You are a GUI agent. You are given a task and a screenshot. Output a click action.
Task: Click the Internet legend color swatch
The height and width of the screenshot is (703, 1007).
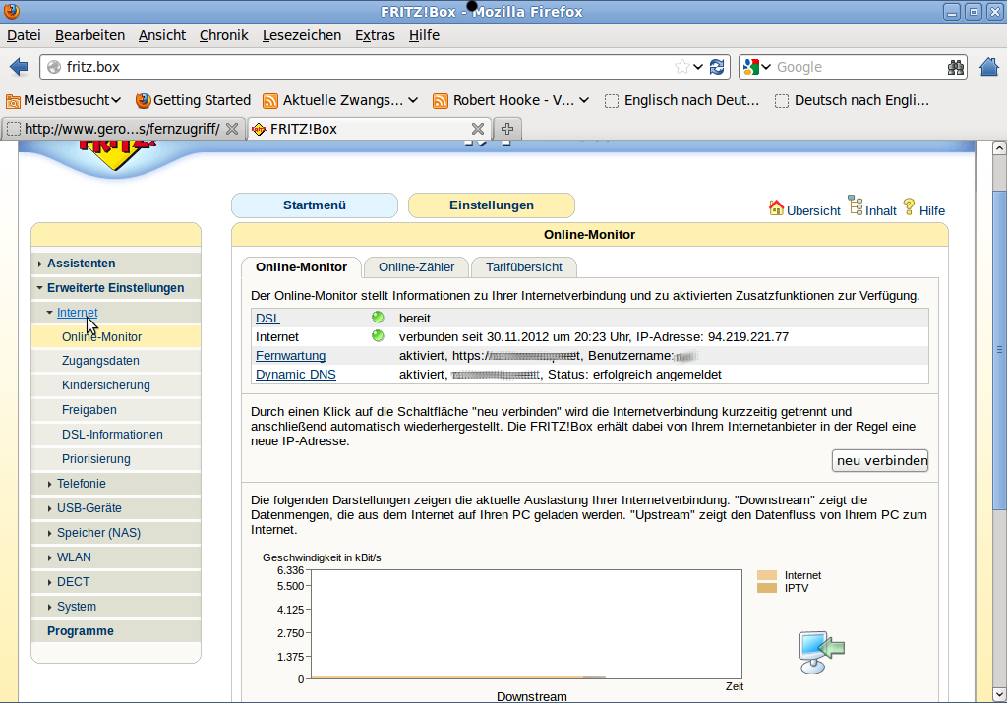pos(767,575)
